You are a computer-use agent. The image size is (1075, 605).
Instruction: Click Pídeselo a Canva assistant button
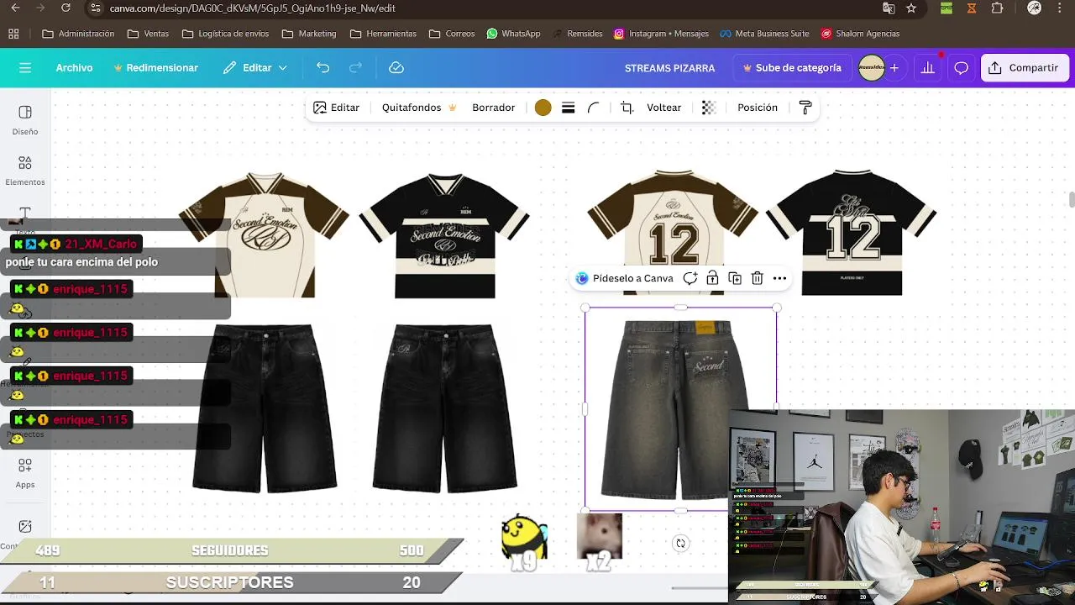pos(624,278)
